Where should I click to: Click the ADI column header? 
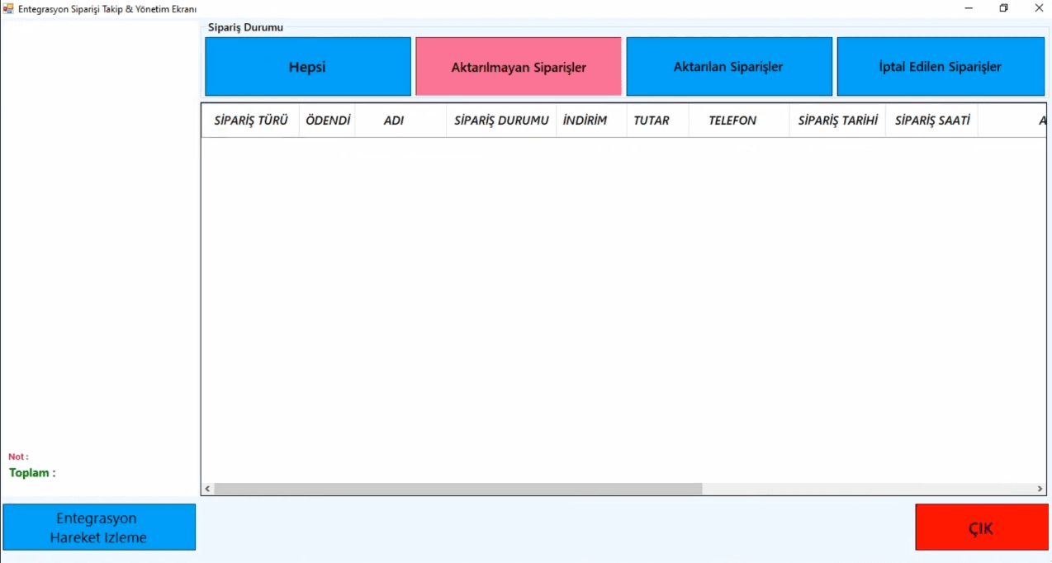tap(400, 121)
